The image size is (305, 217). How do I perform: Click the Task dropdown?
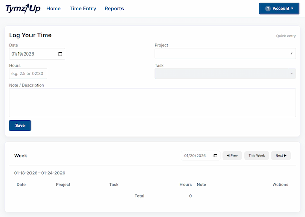(x=225, y=74)
